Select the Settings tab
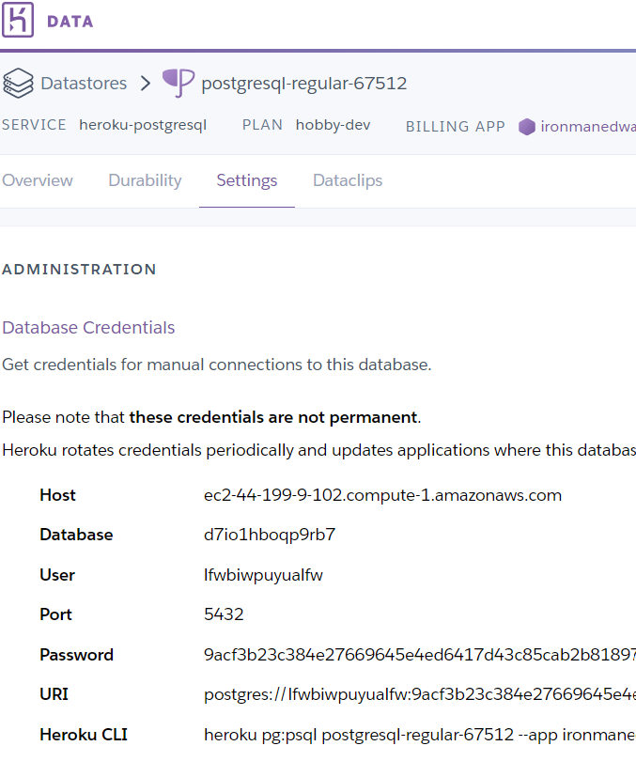This screenshot has width=636, height=777. tap(247, 180)
